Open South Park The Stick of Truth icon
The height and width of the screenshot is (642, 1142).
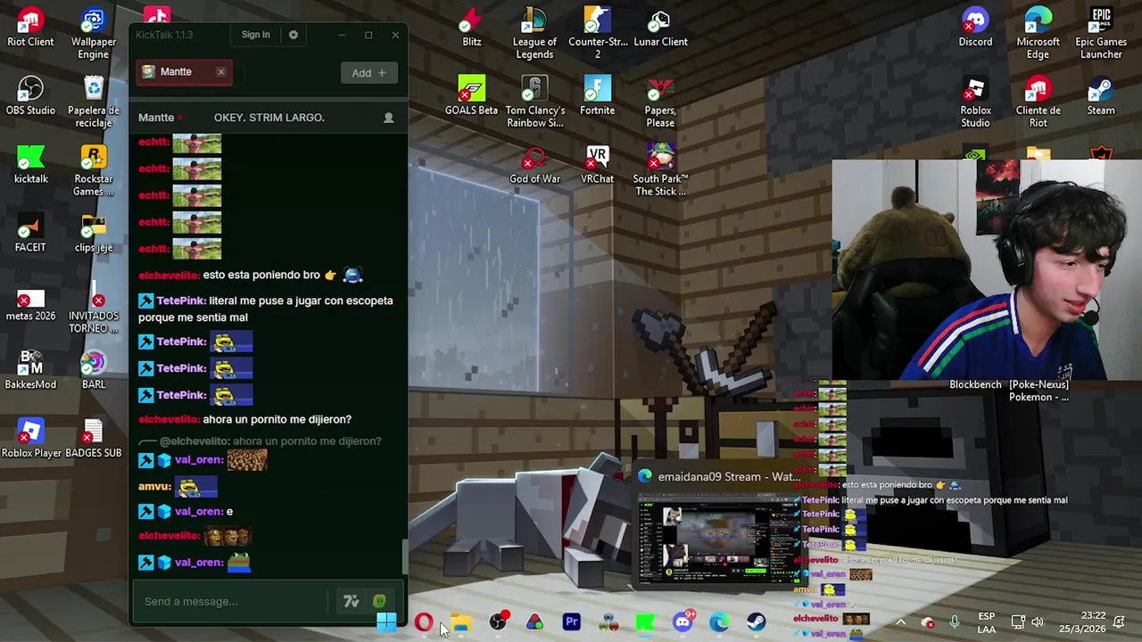(660, 171)
